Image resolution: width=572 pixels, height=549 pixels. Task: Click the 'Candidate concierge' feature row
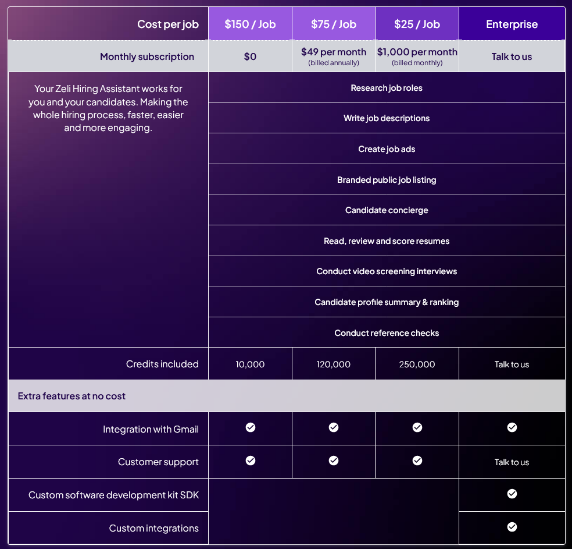coord(387,210)
